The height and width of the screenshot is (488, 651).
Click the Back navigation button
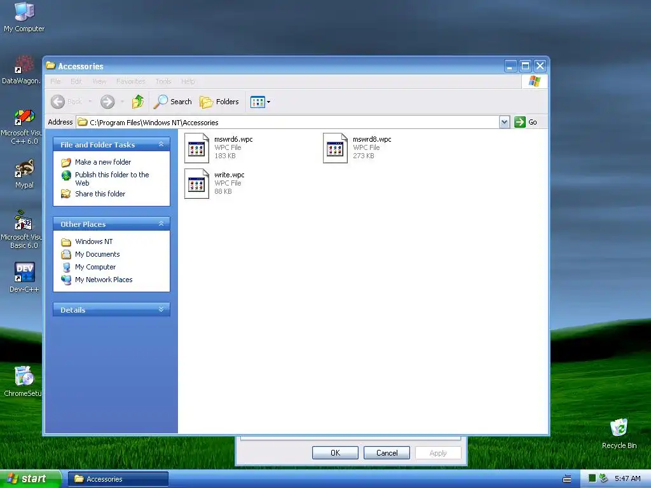point(66,102)
